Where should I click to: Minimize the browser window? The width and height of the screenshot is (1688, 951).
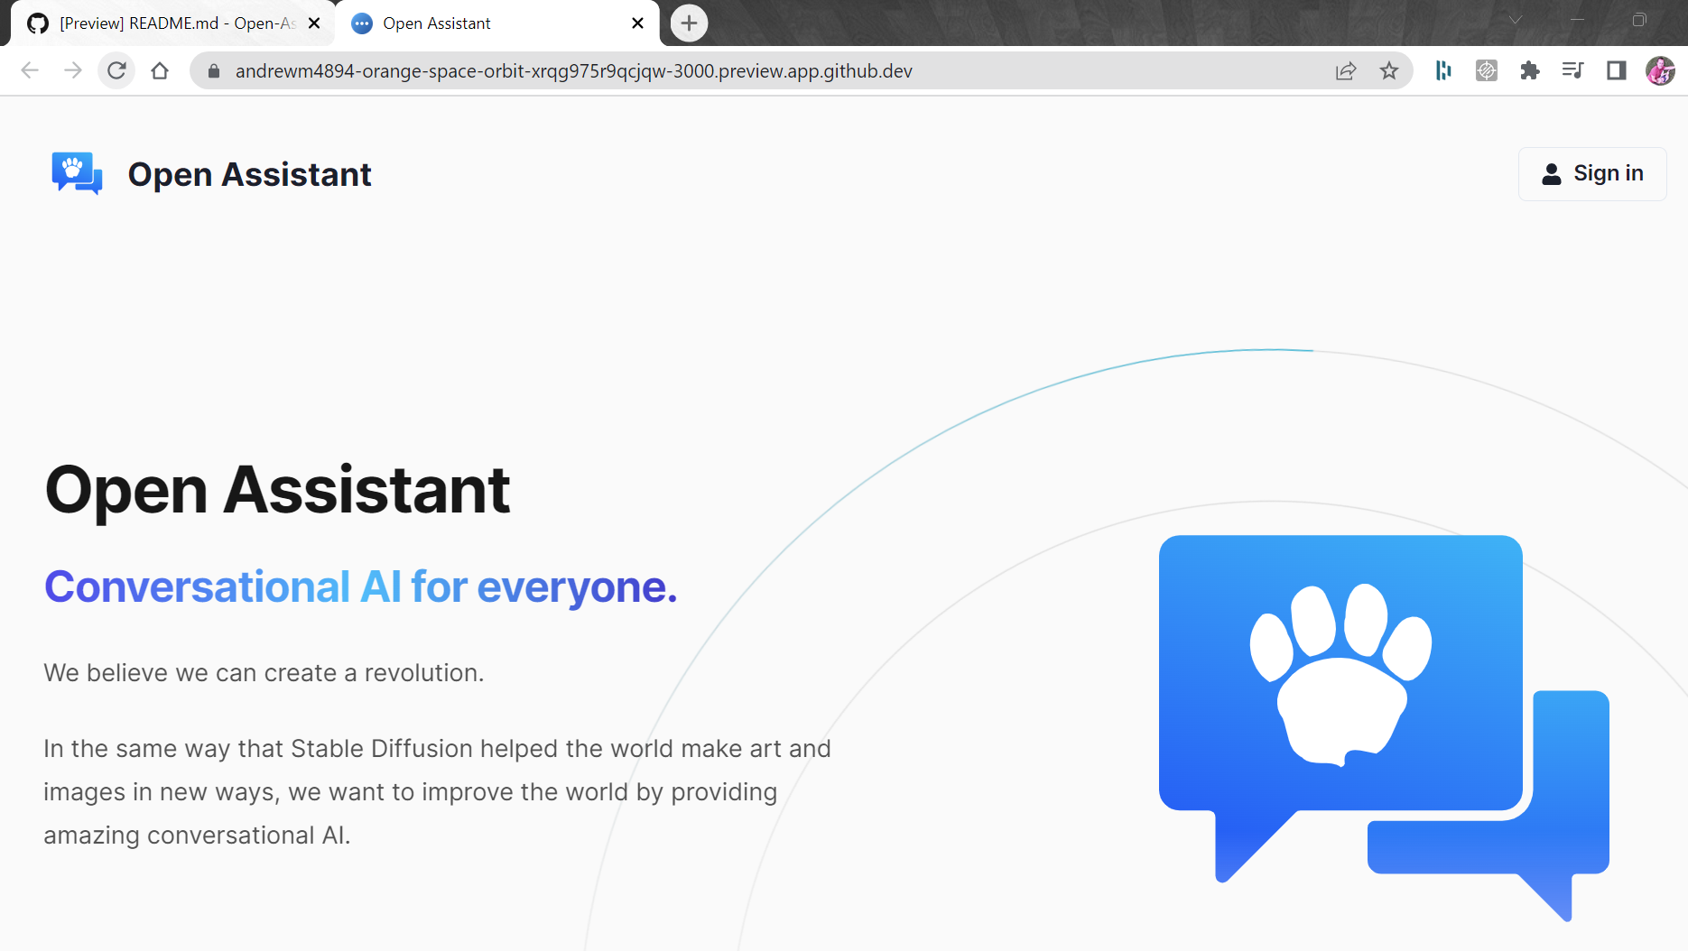point(1577,20)
